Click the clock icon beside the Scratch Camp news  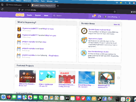[x=84, y=31]
